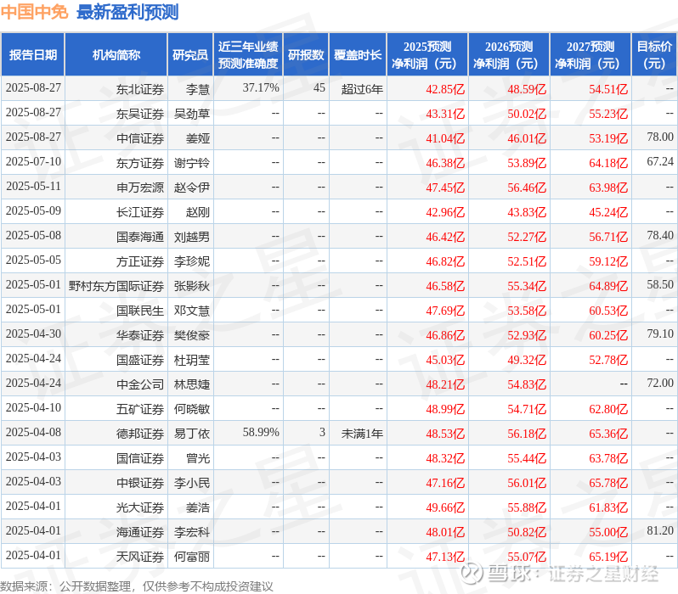Click the 58.99% accuracy value
The width and height of the screenshot is (678, 594).
pos(261,432)
